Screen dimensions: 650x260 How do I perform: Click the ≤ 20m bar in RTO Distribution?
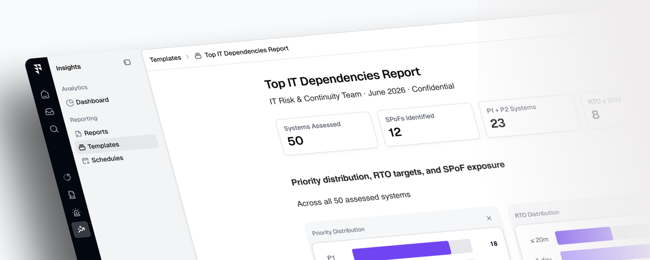(x=584, y=236)
